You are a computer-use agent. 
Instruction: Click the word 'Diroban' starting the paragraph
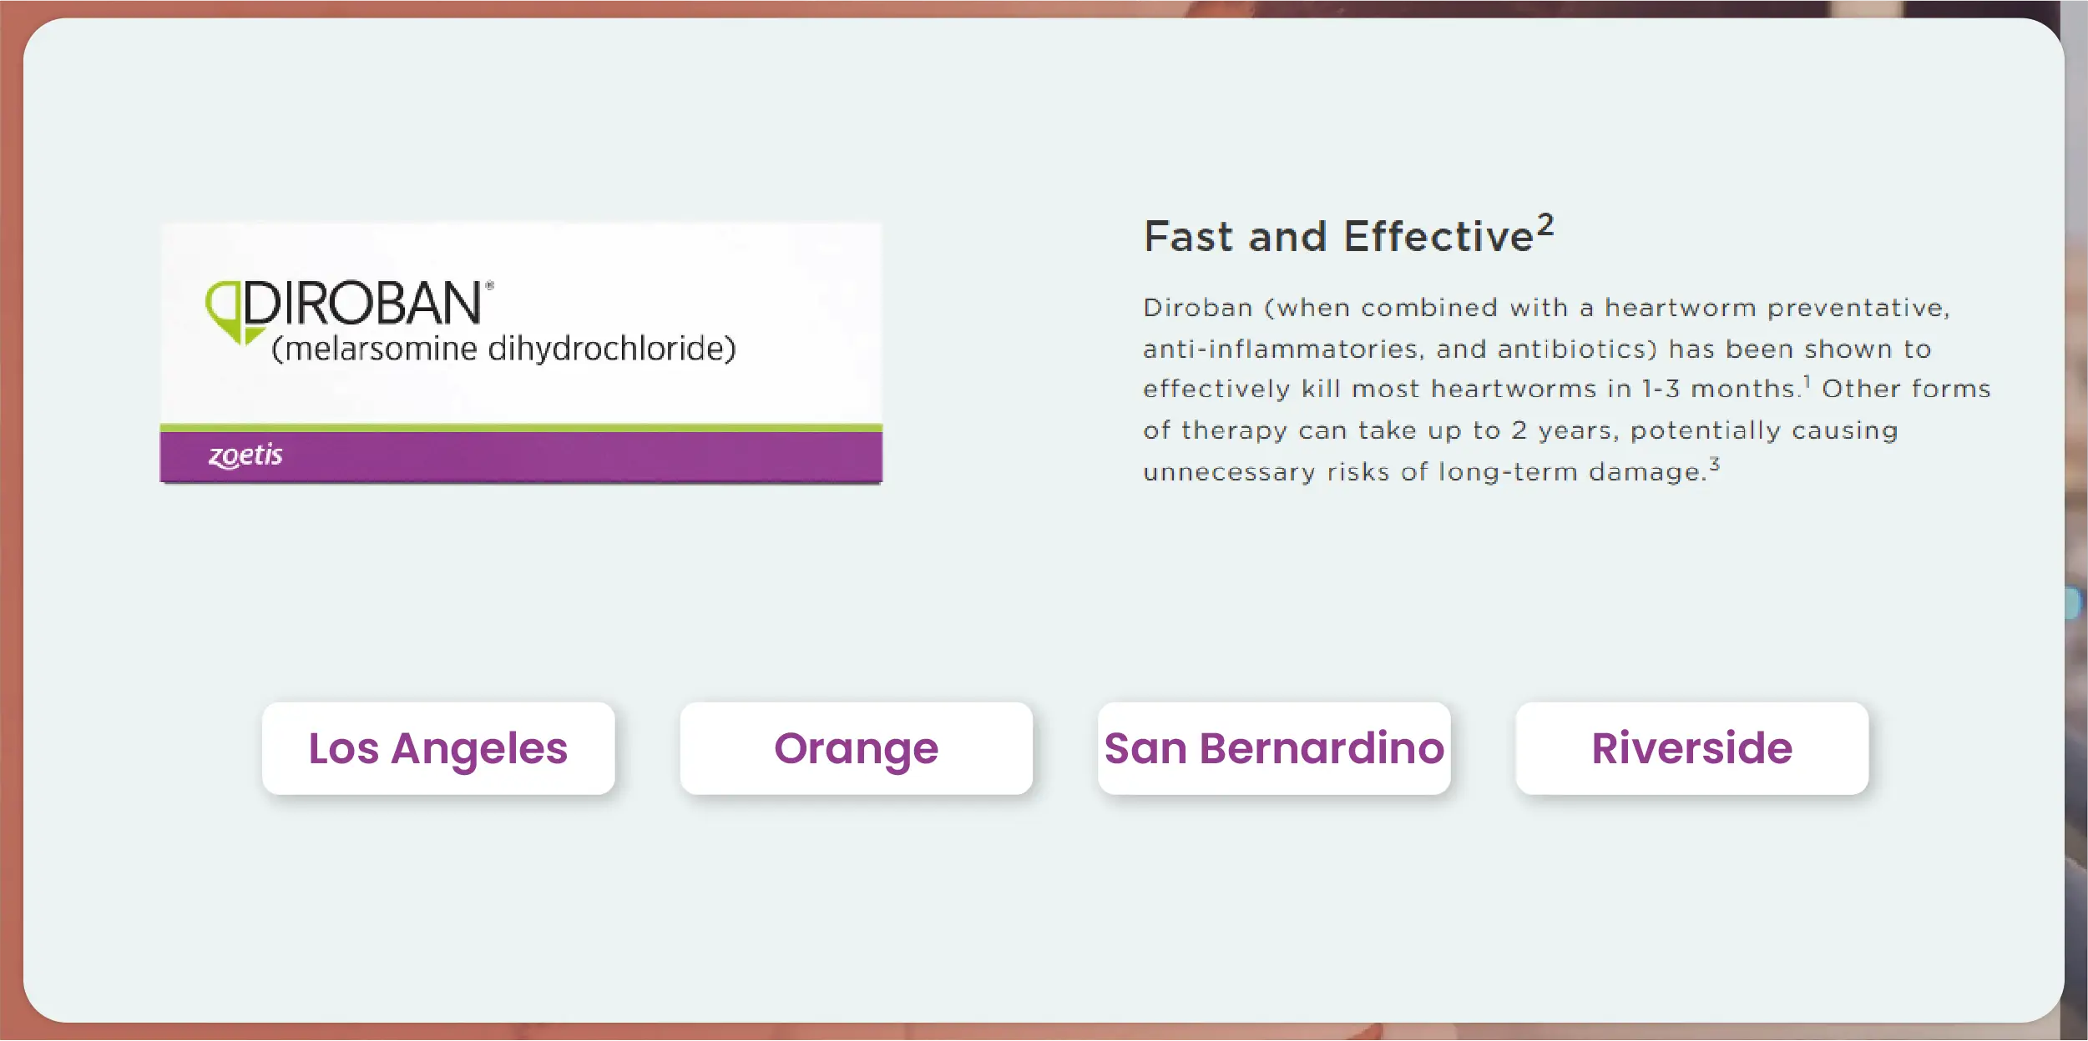(x=1198, y=308)
